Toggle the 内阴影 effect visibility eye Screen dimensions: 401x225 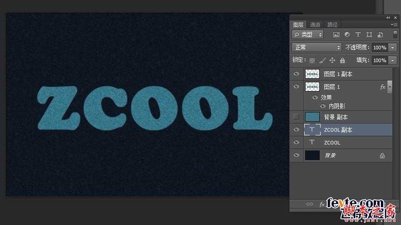click(323, 106)
